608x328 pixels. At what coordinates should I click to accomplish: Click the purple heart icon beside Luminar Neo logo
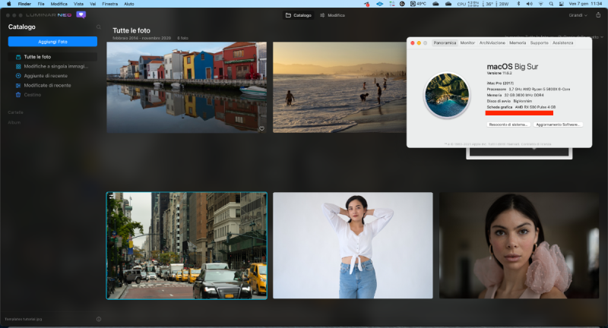point(81,14)
